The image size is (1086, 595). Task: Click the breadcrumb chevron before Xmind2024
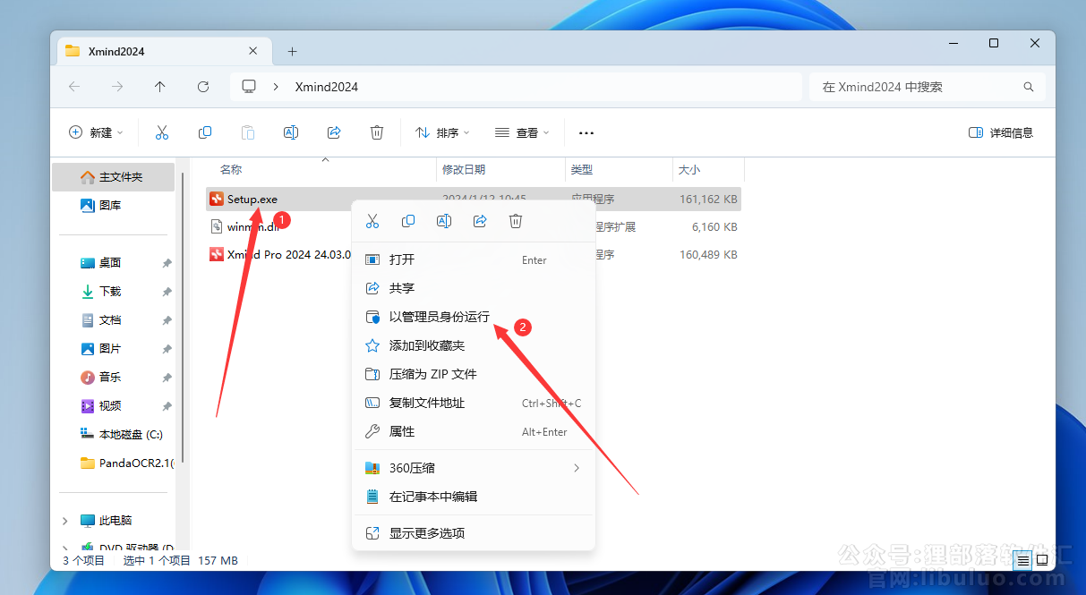277,87
